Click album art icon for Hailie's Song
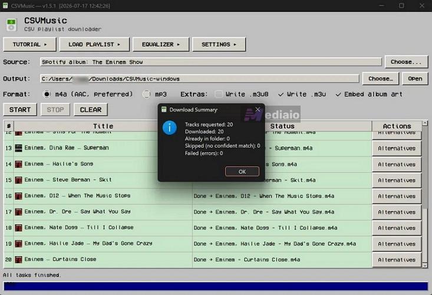This screenshot has width=432, height=295. (x=18, y=164)
